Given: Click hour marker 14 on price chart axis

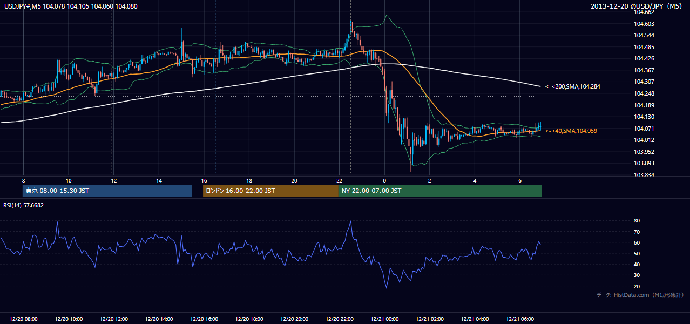Looking at the screenshot, I should pos(159,180).
